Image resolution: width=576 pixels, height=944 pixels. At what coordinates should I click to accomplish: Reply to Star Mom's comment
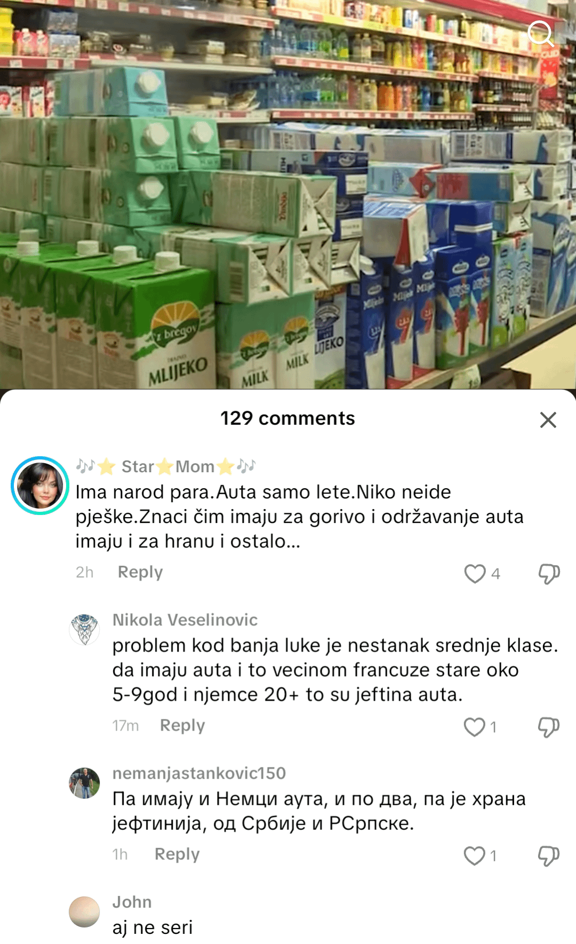pyautogui.click(x=140, y=572)
